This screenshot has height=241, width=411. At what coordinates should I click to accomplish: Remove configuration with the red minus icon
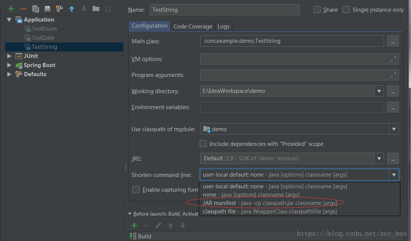(23, 9)
